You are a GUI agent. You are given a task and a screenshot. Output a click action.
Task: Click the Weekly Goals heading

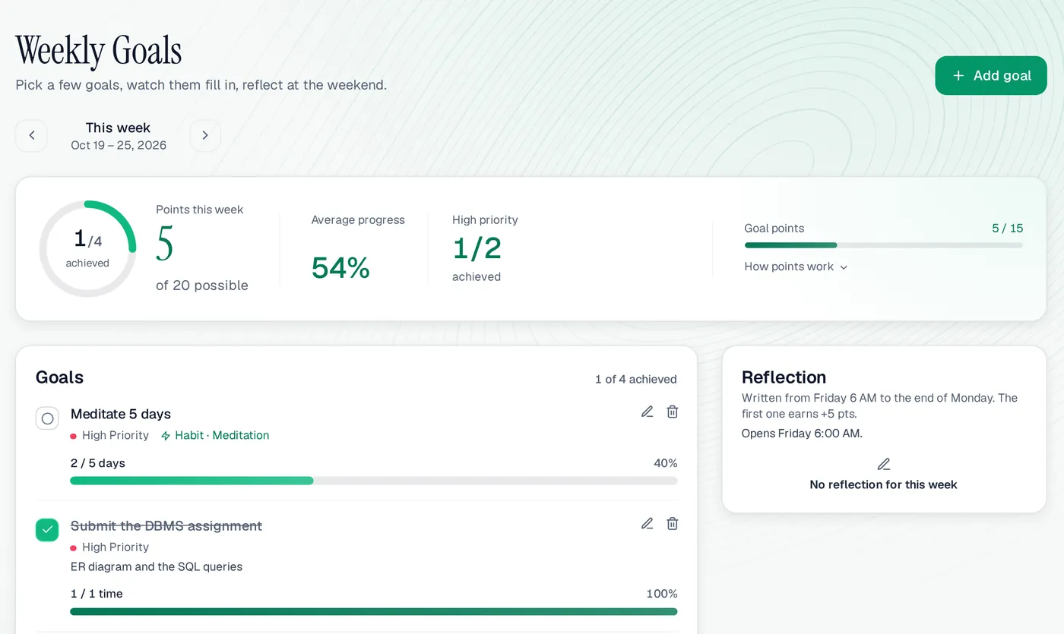point(99,50)
